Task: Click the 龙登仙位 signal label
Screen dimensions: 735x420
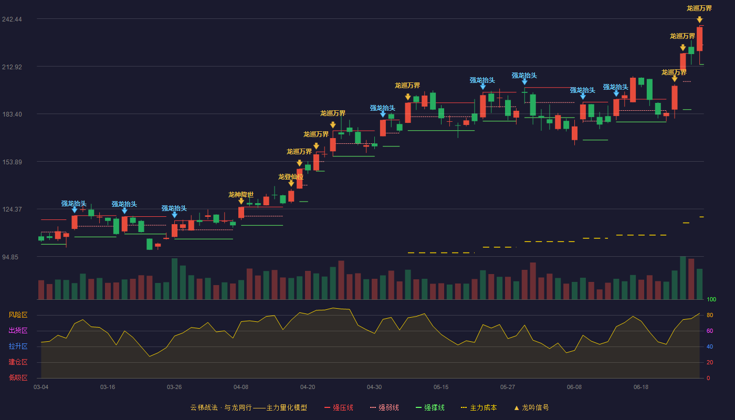Action: 291,176
